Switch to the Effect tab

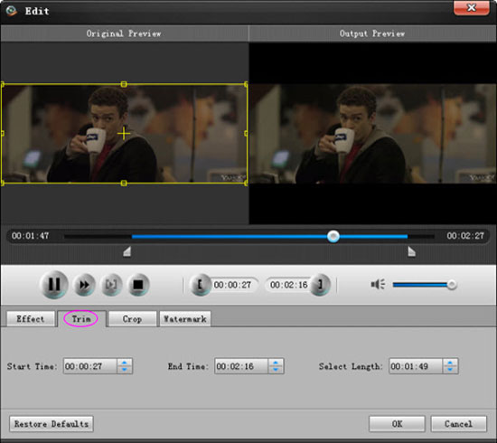(31, 319)
